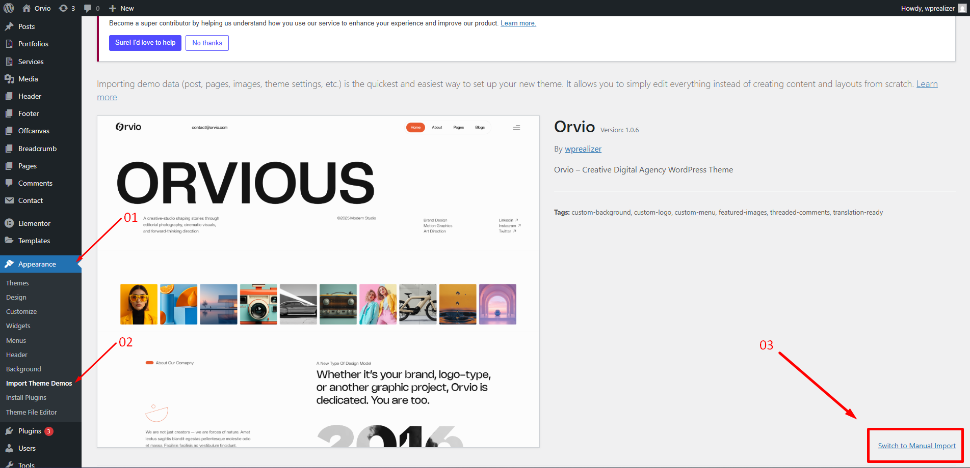Click the Portfolios sidebar icon

9,44
